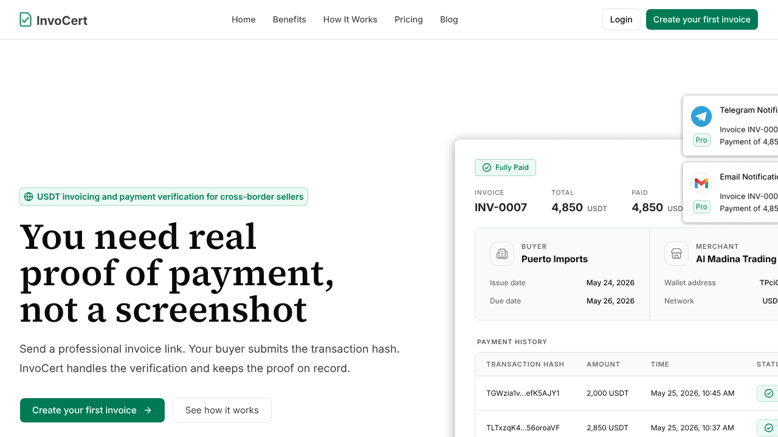Click TIME column header
This screenshot has width=778, height=437.
(x=659, y=365)
